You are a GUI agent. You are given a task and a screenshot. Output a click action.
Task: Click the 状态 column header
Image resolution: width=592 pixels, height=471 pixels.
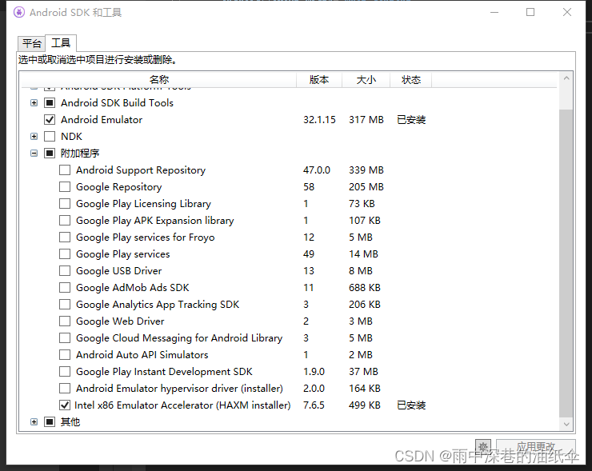coord(410,80)
